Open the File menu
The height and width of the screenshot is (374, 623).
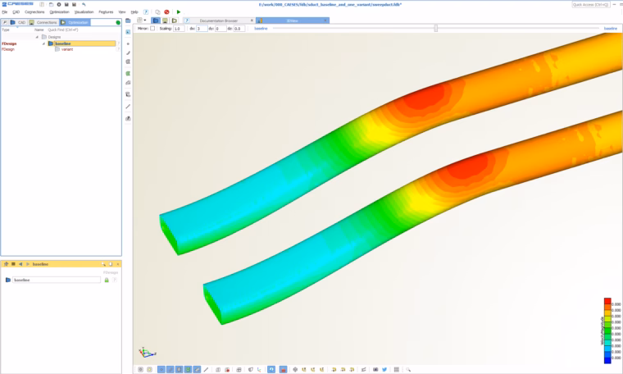5,12
